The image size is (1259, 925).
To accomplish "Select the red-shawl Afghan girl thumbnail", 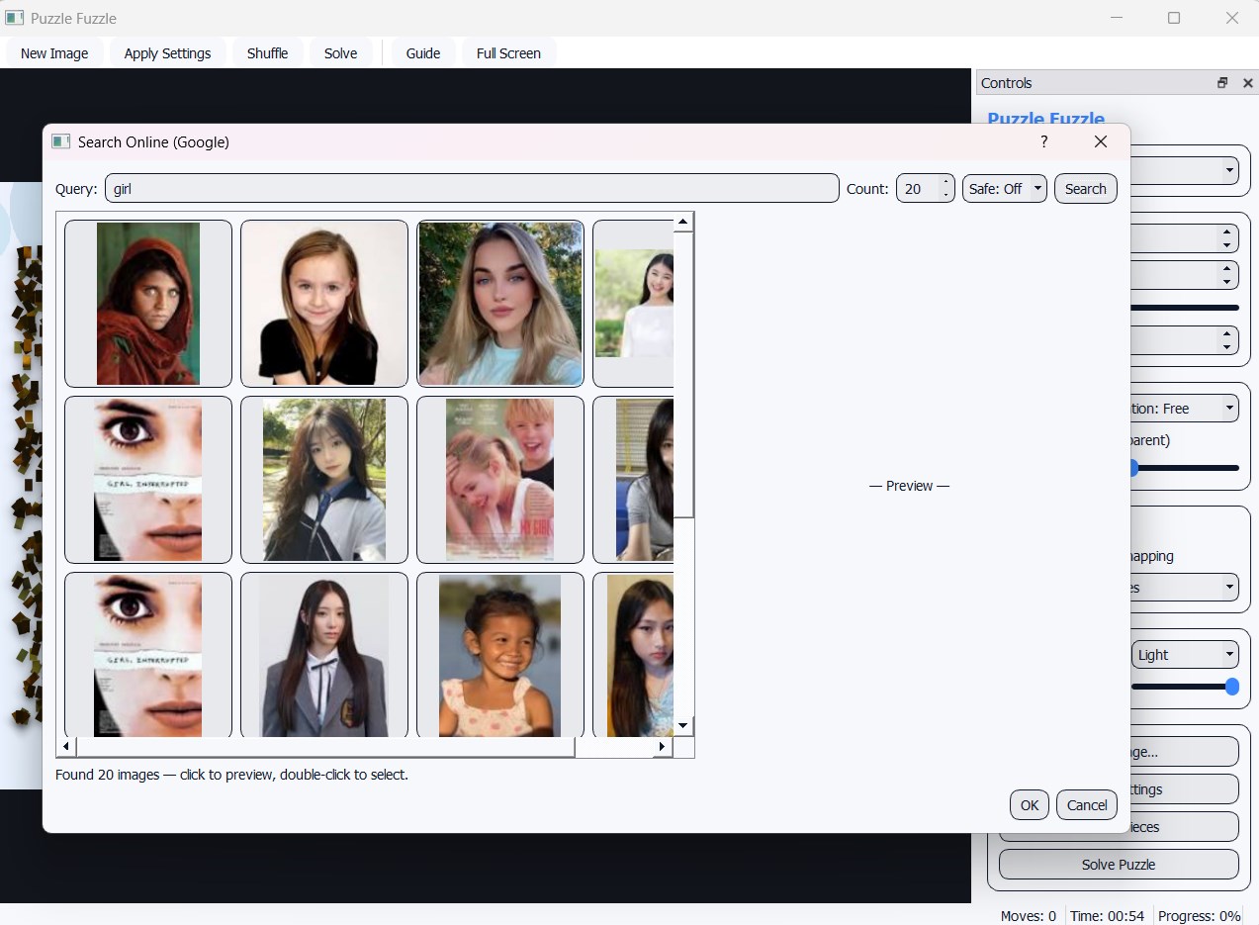I will click(x=148, y=304).
